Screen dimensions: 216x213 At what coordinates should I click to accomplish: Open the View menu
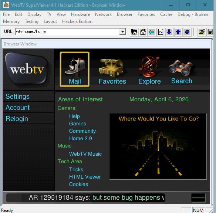click(x=61, y=14)
